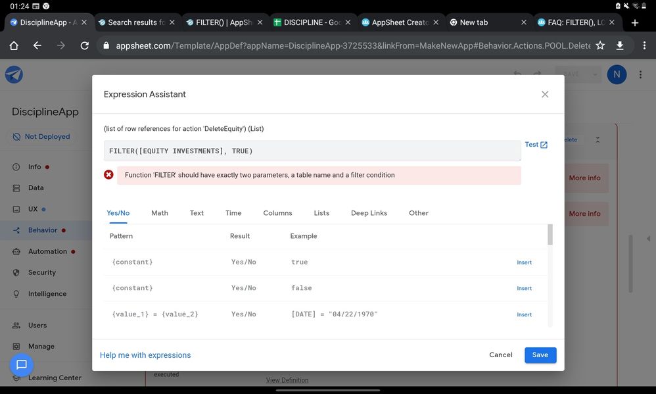The image size is (656, 394).
Task: Click the page lock security icon
Action: click(x=106, y=45)
